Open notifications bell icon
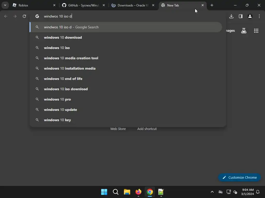 tap(258, 192)
